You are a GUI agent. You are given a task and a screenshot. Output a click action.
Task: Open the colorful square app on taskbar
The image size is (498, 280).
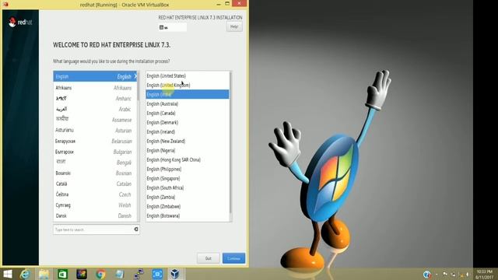click(82, 274)
